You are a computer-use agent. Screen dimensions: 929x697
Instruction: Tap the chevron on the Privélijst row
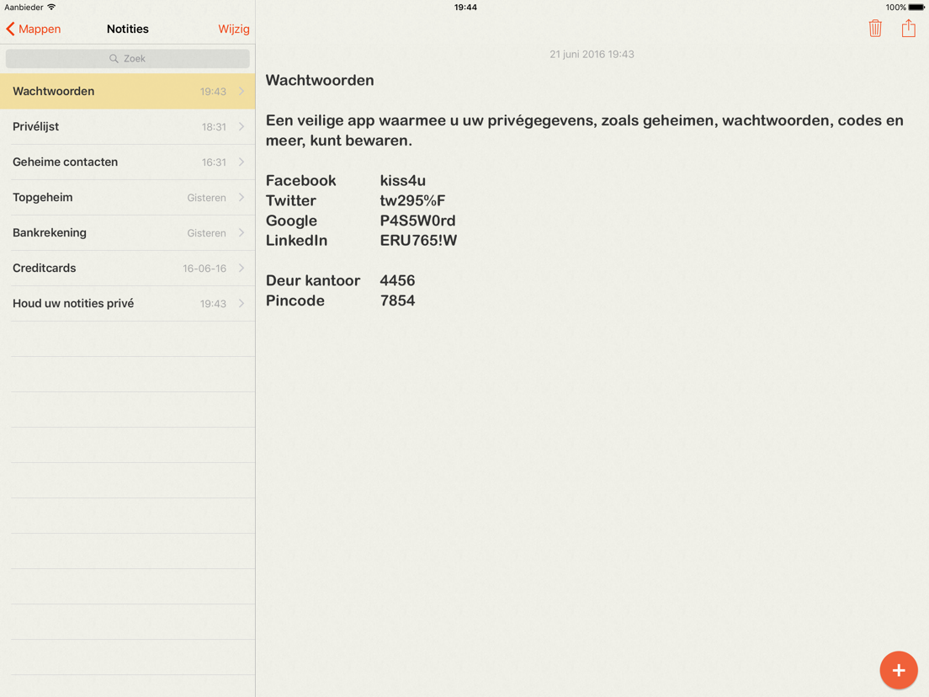242,127
